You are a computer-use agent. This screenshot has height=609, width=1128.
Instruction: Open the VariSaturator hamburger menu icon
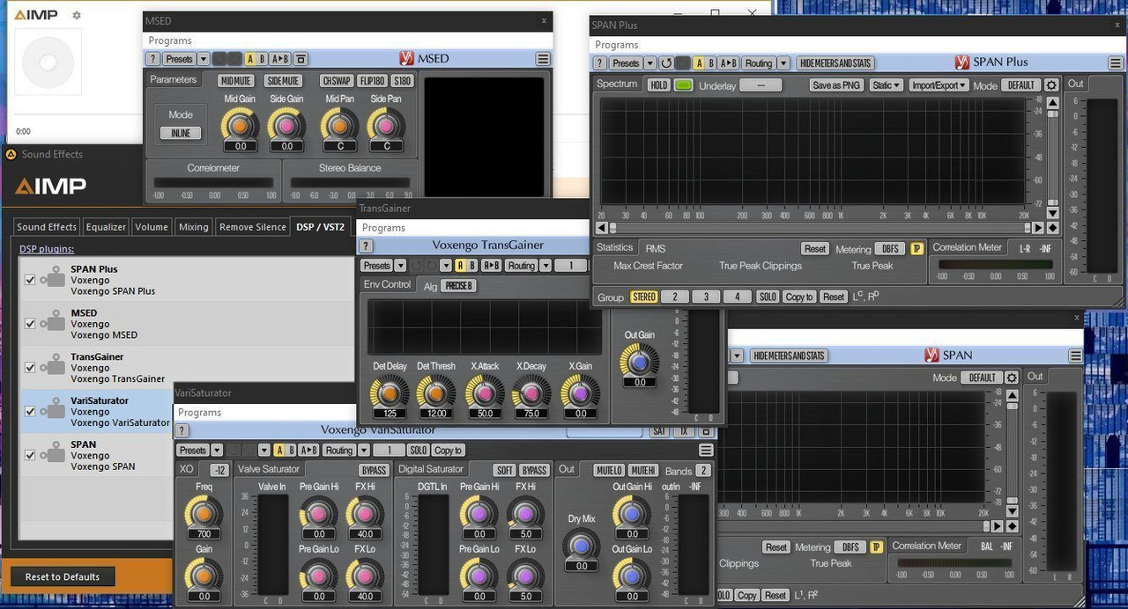[x=704, y=450]
